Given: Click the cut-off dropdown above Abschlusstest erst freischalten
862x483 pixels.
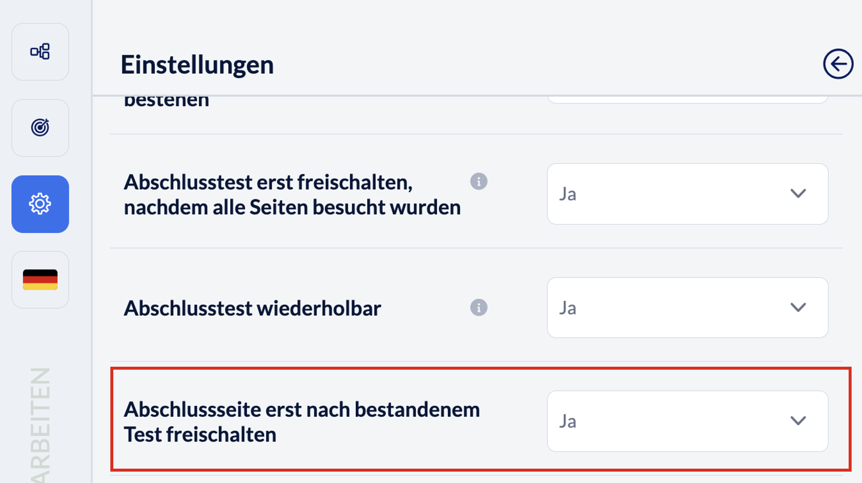Looking at the screenshot, I should coord(687,100).
